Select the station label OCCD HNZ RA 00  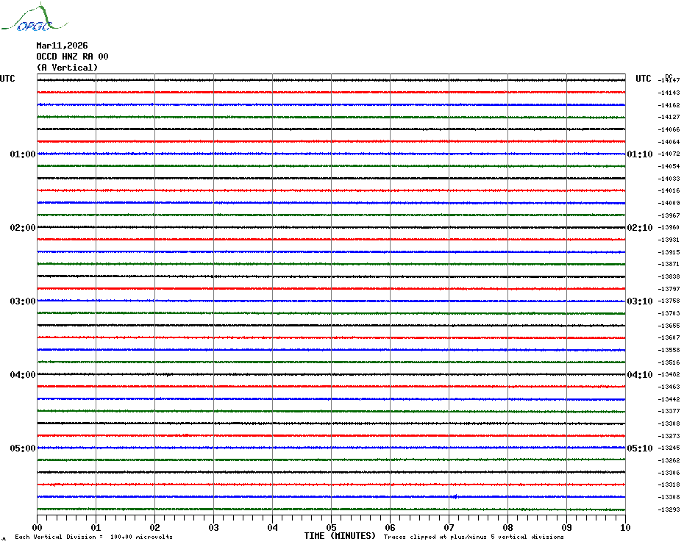click(72, 57)
